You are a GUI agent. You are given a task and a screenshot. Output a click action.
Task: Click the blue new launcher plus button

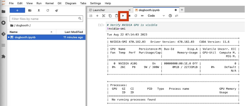(17, 11)
